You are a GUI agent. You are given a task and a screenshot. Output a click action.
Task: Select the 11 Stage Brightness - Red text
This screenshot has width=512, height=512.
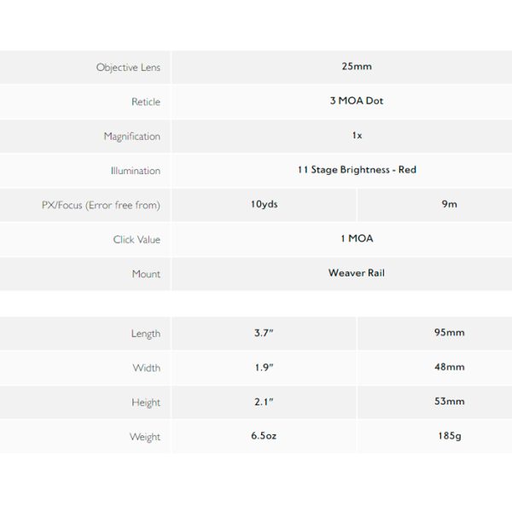(357, 170)
